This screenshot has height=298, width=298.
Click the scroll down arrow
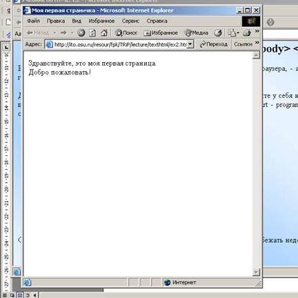[256, 272]
